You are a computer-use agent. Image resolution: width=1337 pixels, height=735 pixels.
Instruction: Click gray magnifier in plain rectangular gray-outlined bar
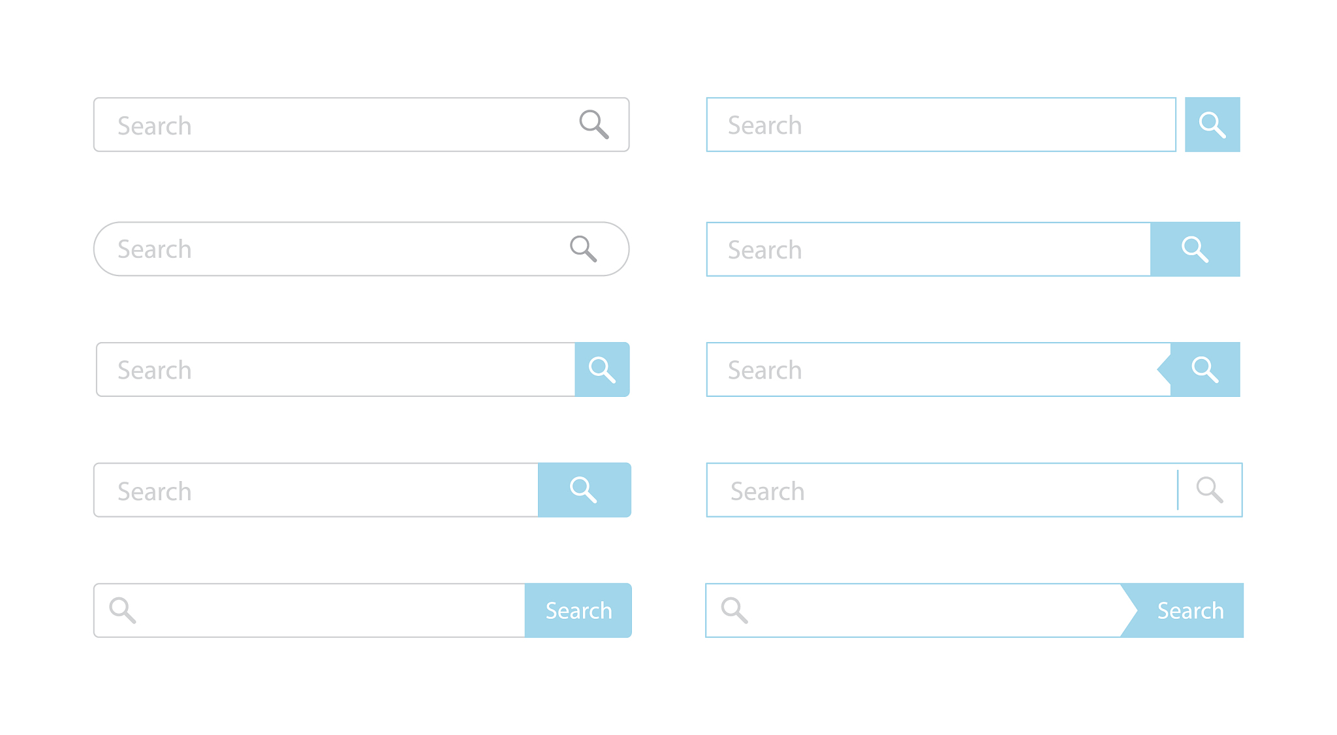[594, 124]
